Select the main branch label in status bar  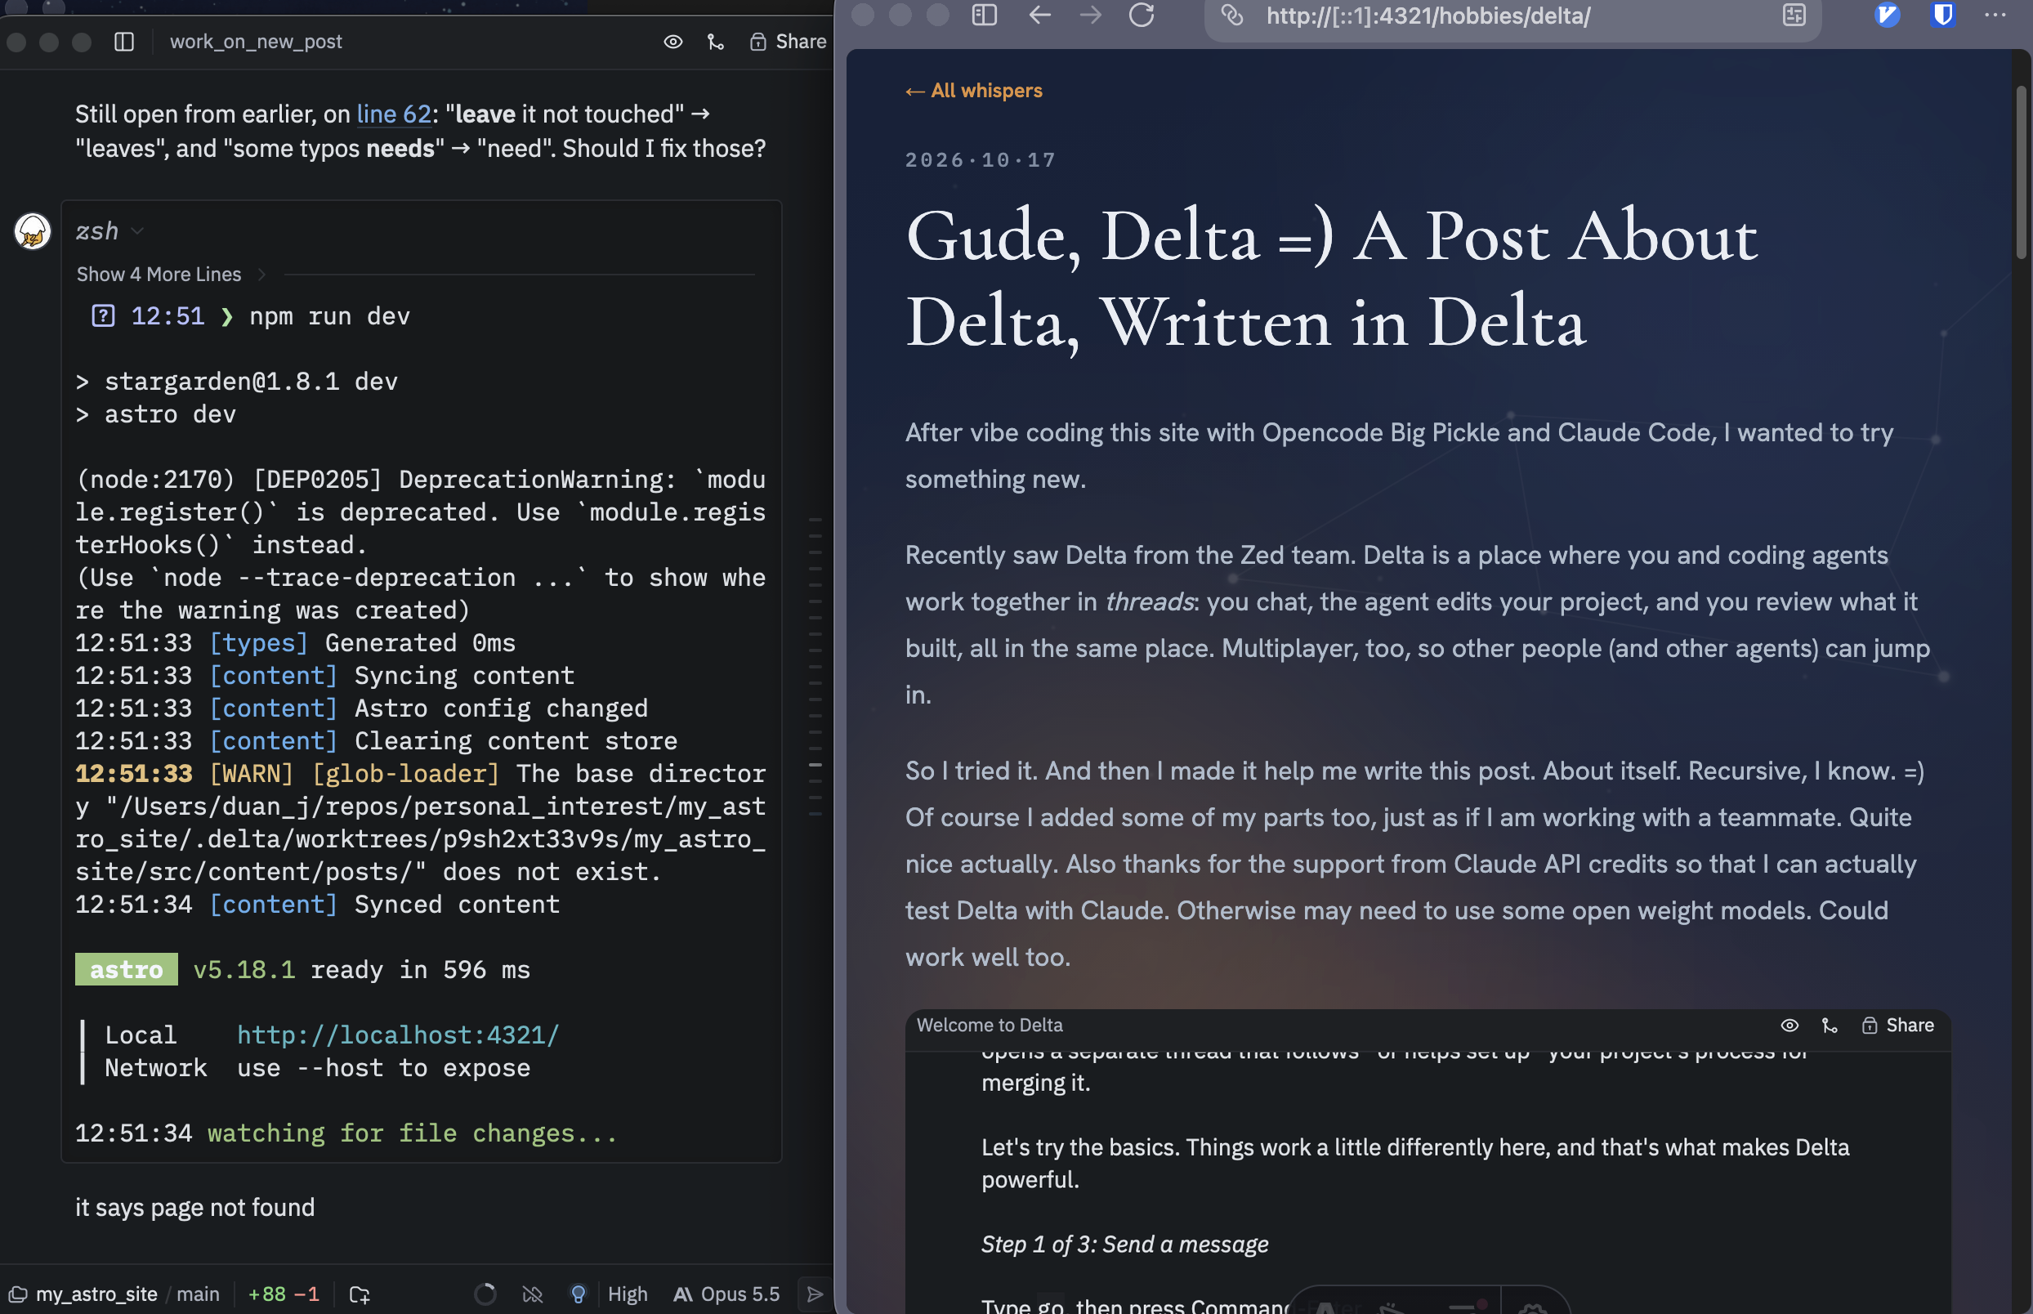(x=198, y=1294)
